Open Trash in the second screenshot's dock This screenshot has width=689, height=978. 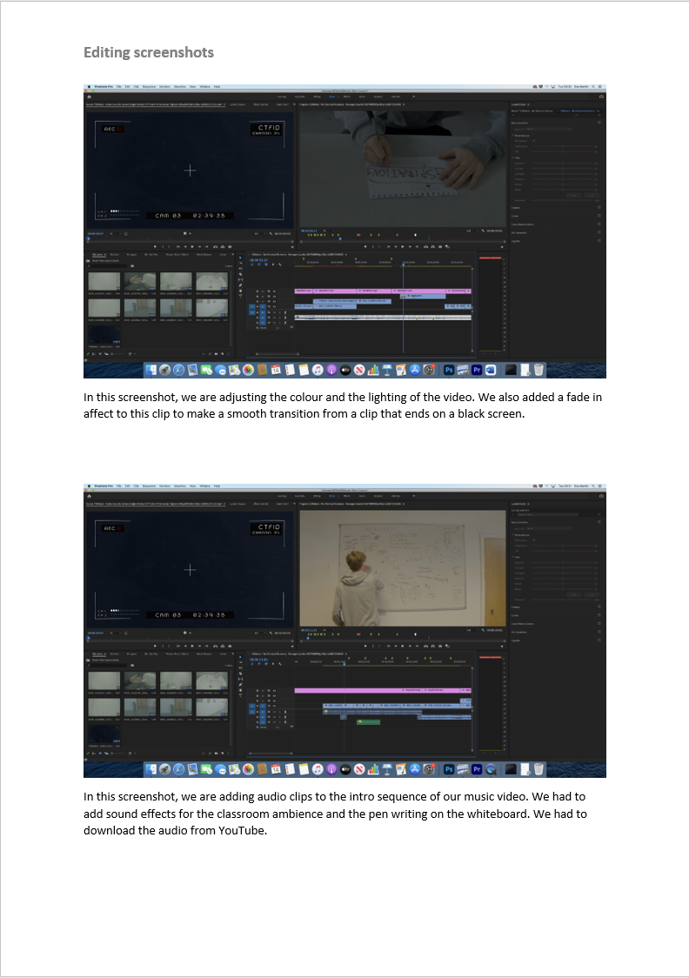pyautogui.click(x=538, y=769)
